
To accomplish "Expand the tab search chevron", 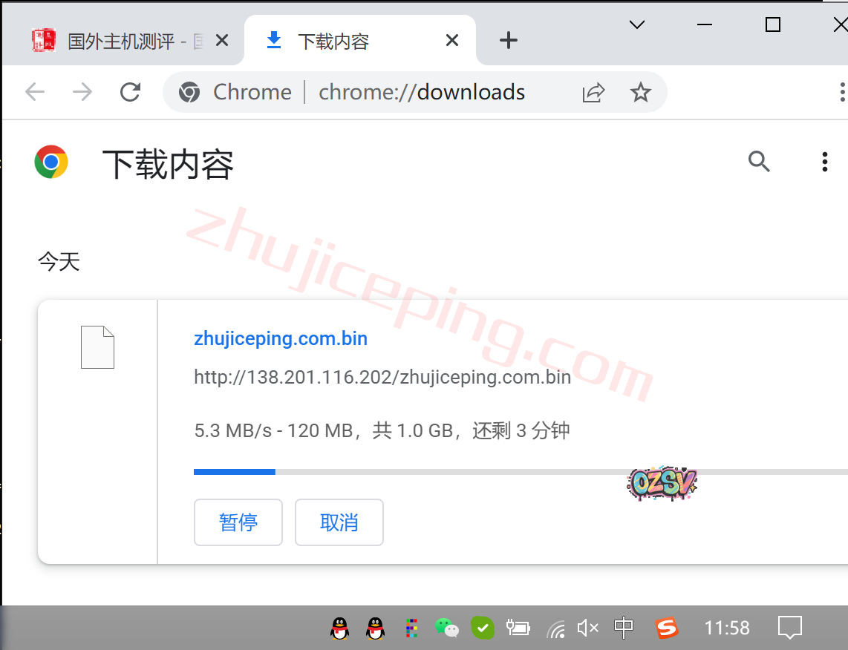I will click(x=636, y=24).
